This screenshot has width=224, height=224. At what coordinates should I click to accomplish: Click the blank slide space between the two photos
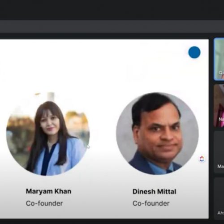[x=103, y=134]
